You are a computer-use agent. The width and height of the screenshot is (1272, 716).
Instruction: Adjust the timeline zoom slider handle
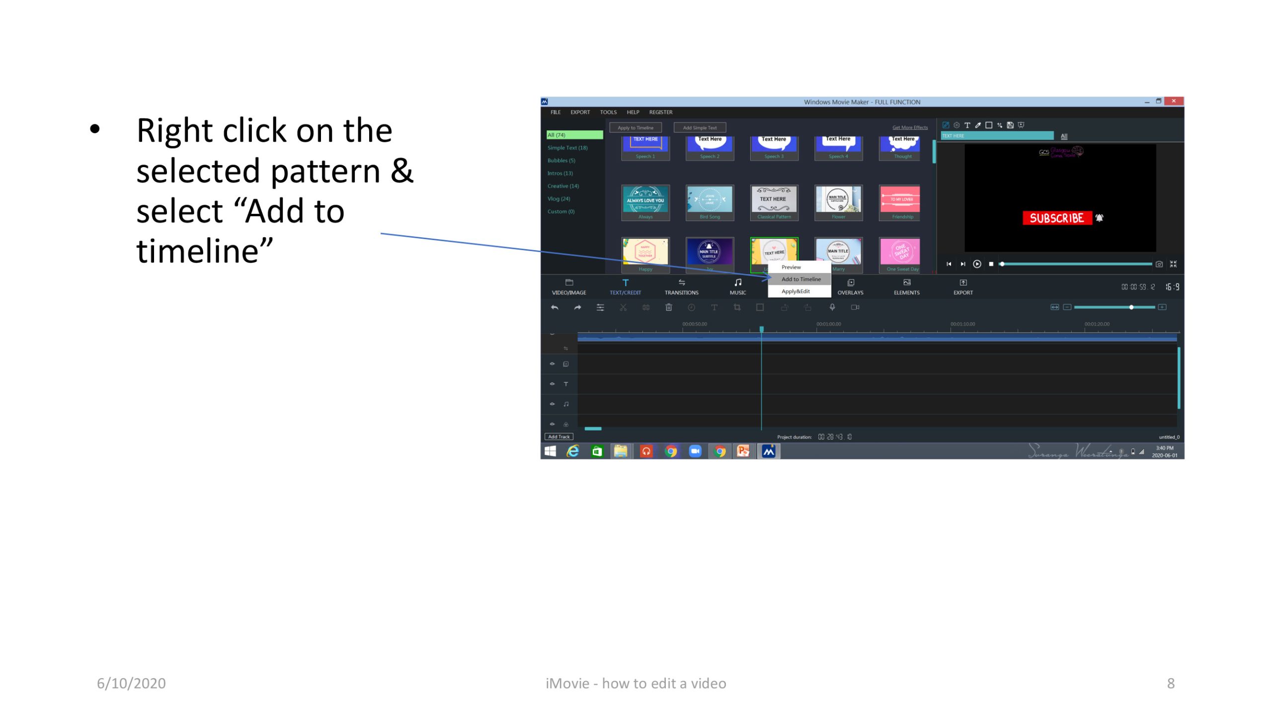click(1131, 307)
